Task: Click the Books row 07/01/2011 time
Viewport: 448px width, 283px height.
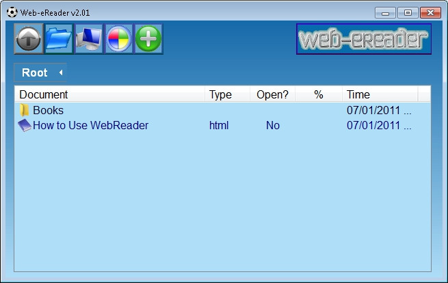Action: point(379,110)
